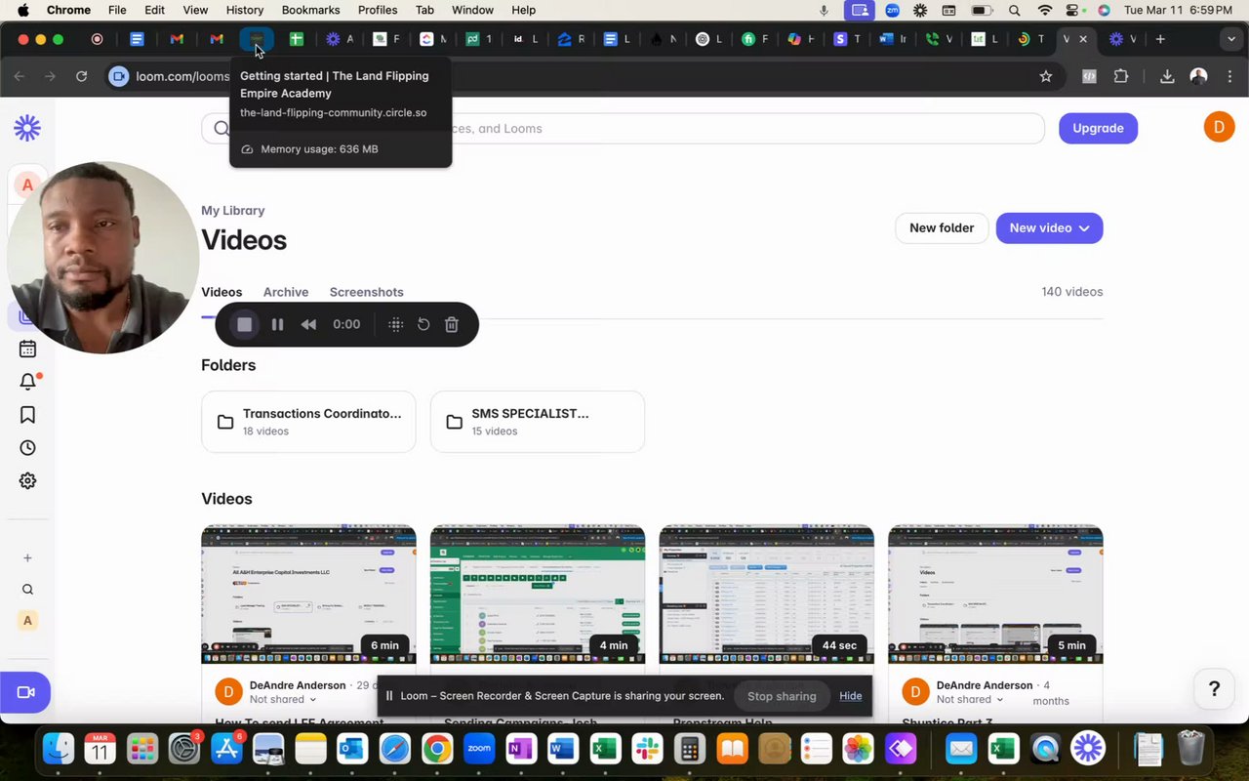The height and width of the screenshot is (781, 1249).
Task: Click the camera record button in sidebar
Action: [25, 692]
